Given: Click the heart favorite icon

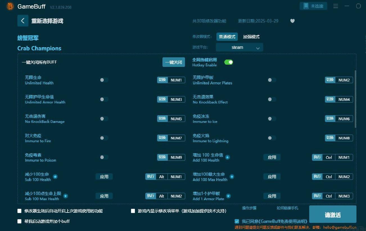Looking at the screenshot, I should (292, 21).
